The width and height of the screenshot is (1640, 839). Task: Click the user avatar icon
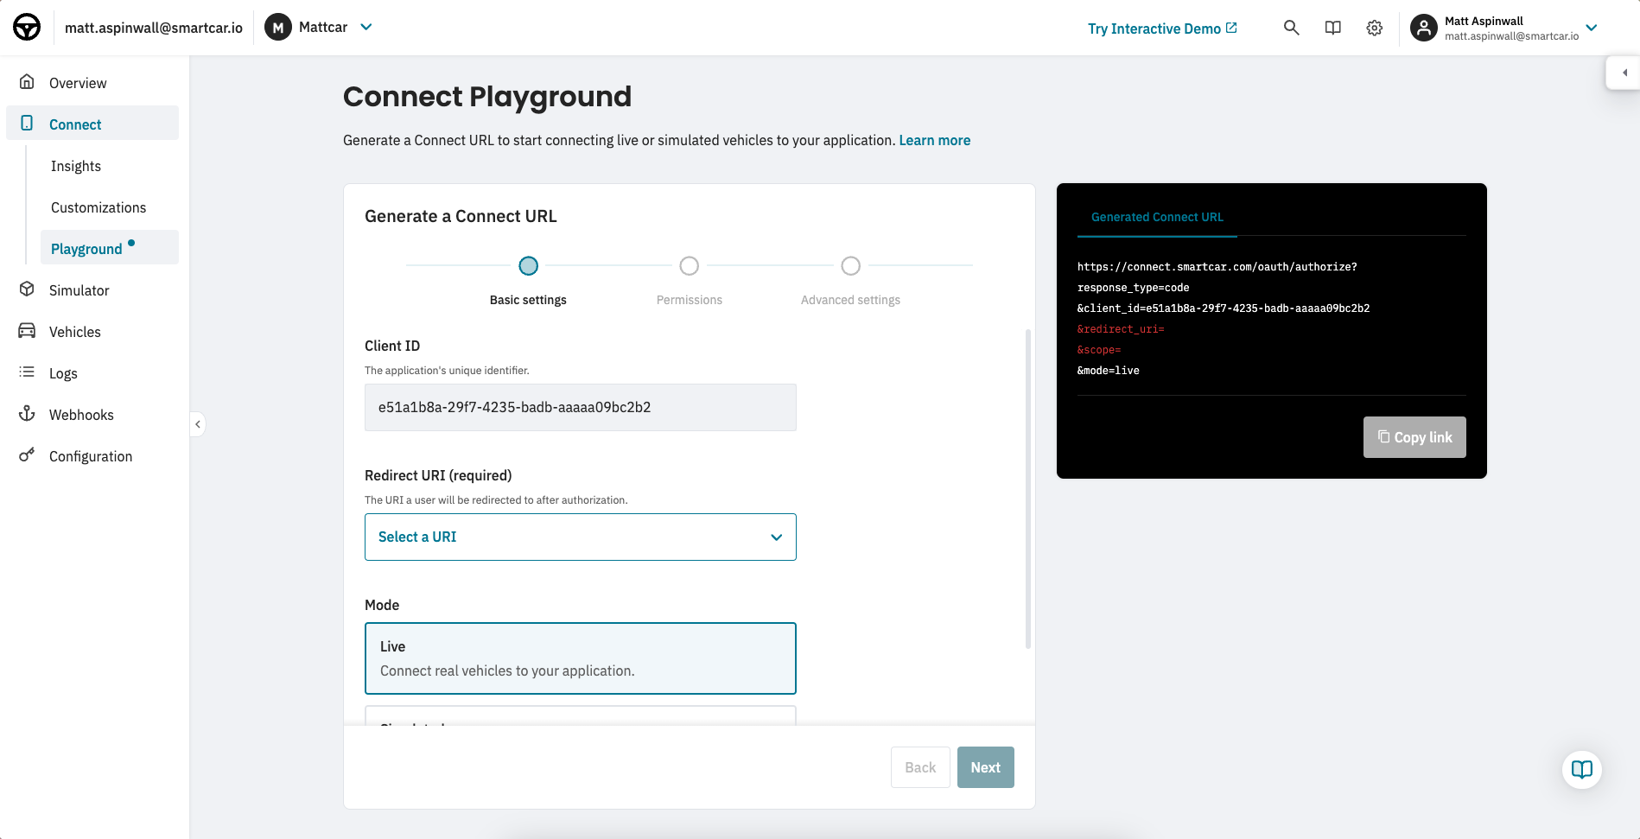coord(1423,28)
